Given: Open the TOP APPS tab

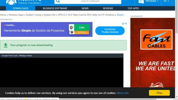Looking at the screenshot, I should tap(133, 8).
